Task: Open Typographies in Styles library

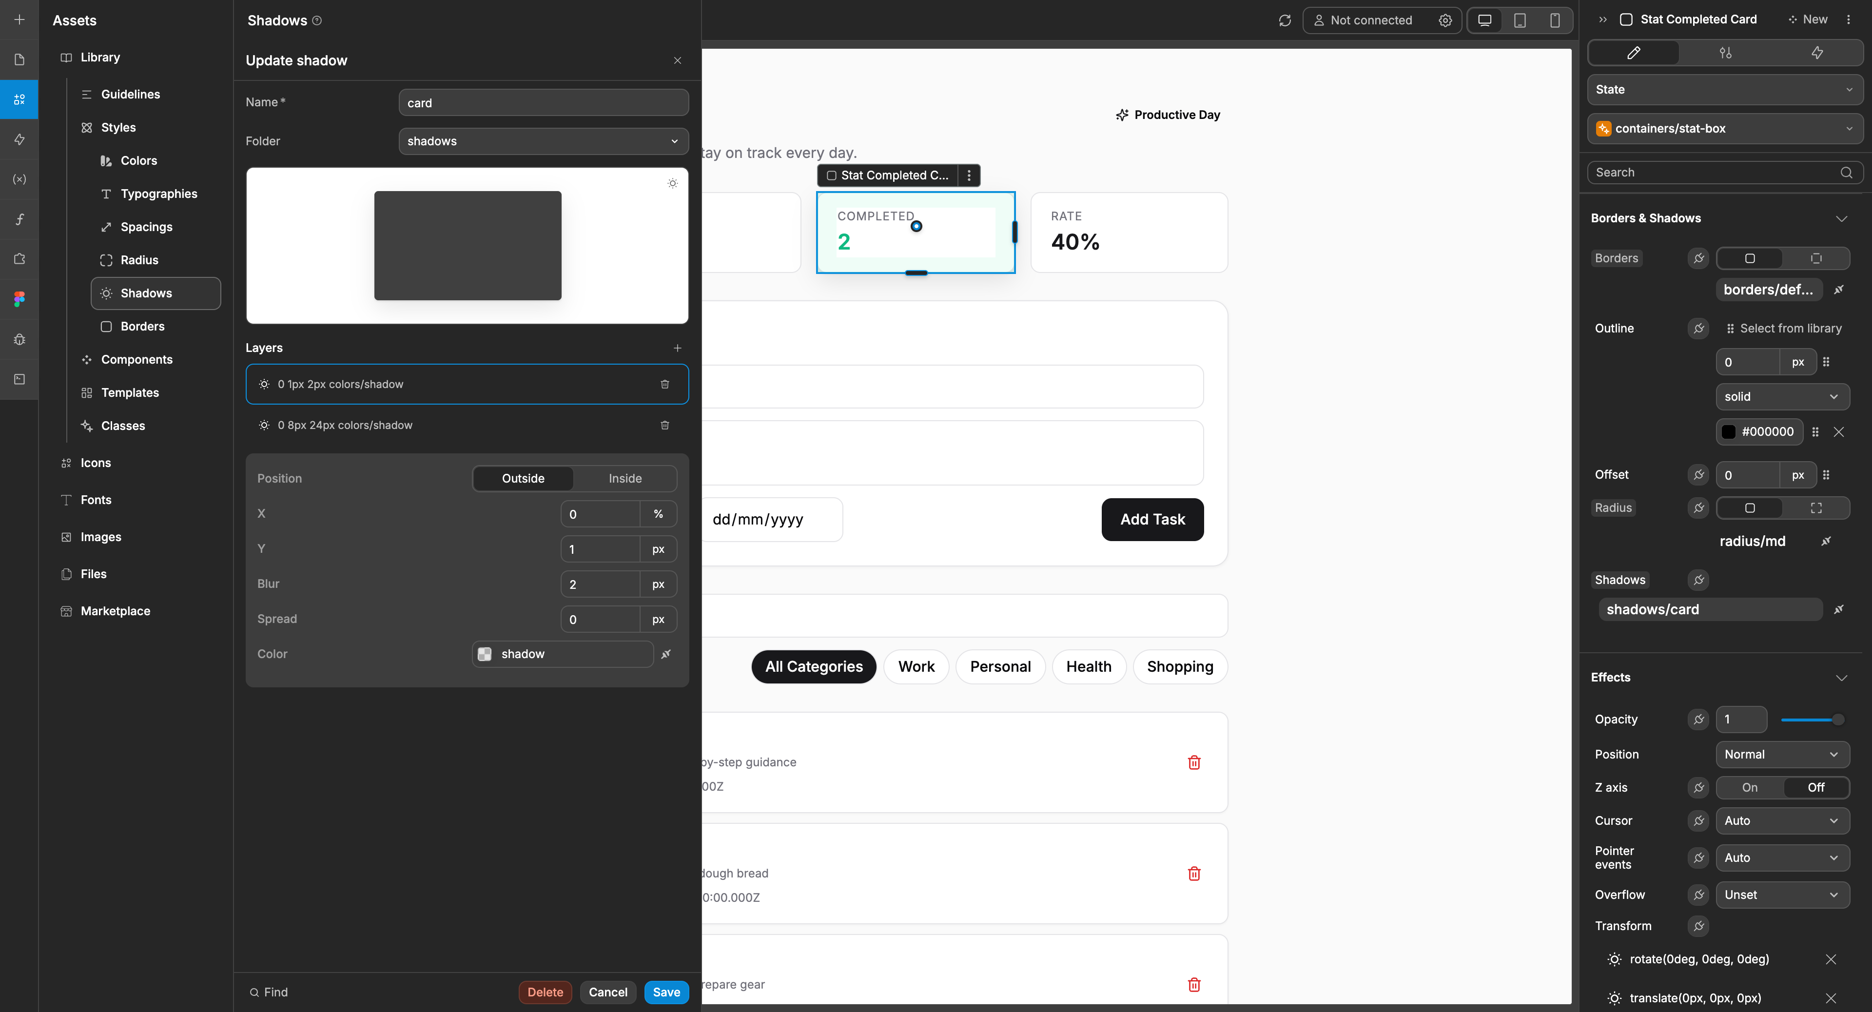Action: 158,193
